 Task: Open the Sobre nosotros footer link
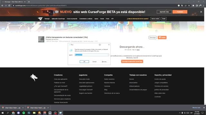tap(109, 79)
